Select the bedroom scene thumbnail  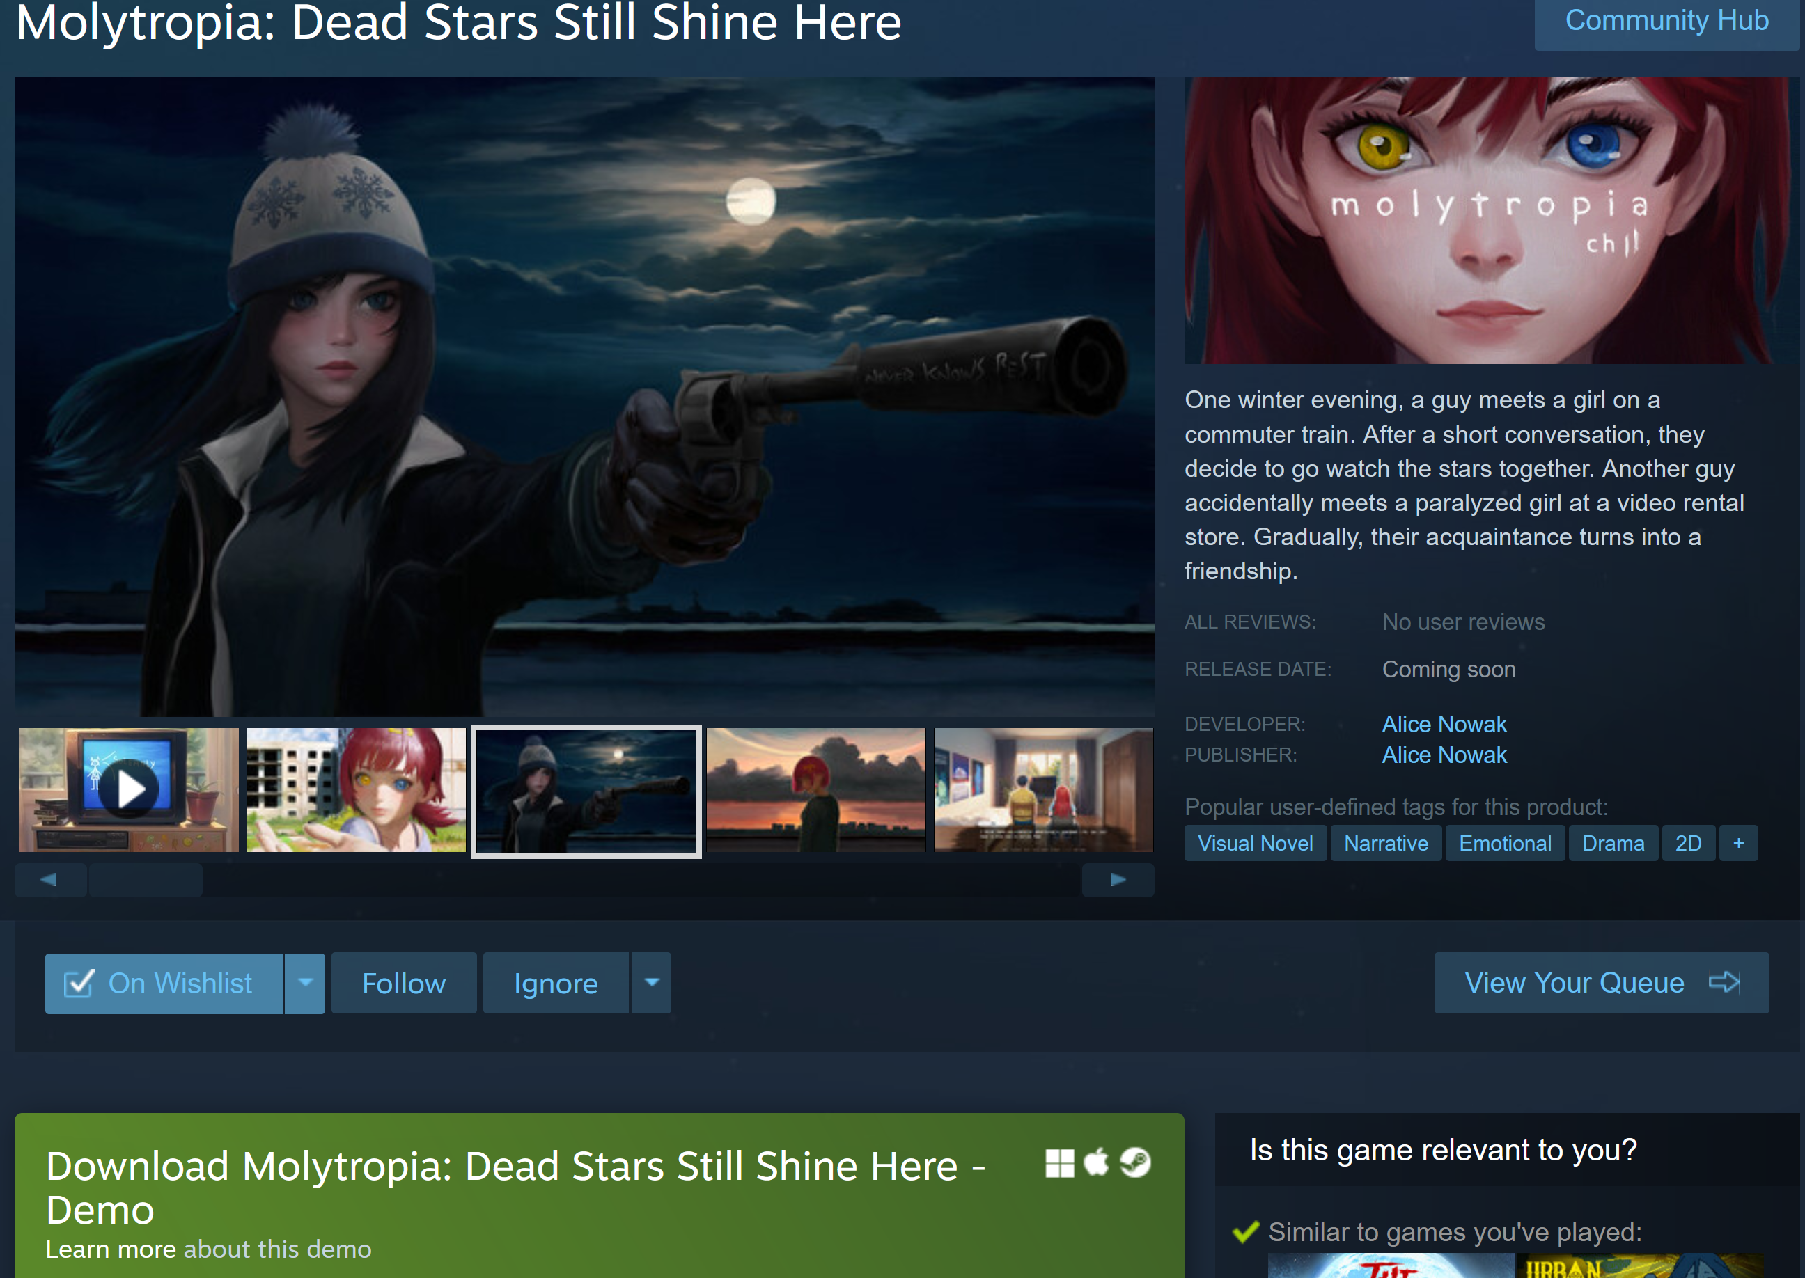click(1043, 789)
